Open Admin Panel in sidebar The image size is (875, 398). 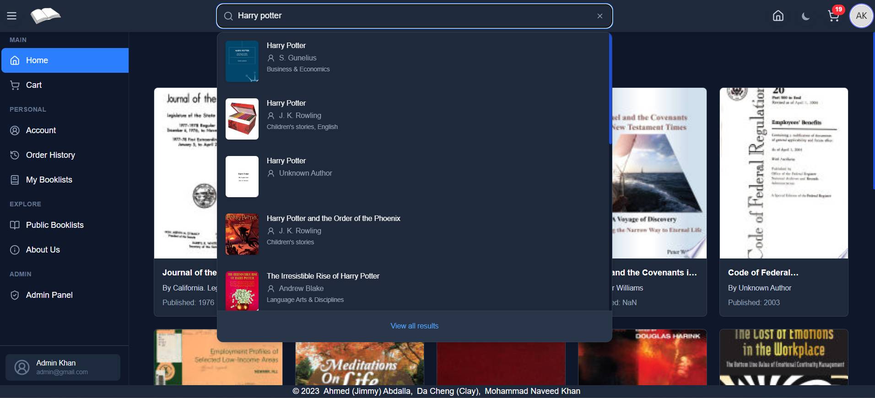coord(65,295)
